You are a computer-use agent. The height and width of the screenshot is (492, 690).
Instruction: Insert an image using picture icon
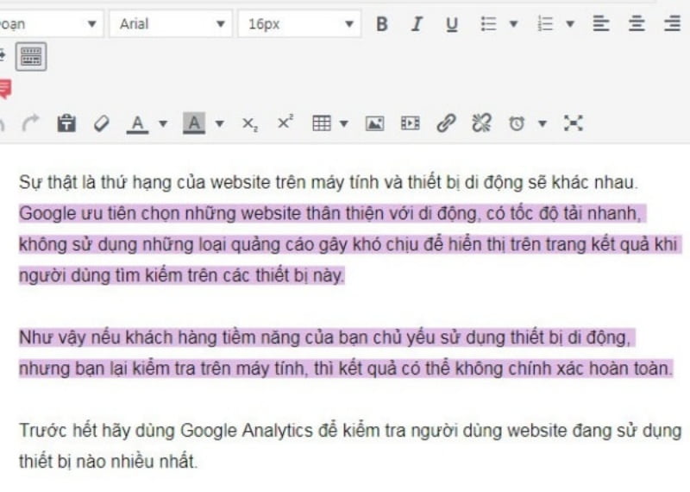374,123
